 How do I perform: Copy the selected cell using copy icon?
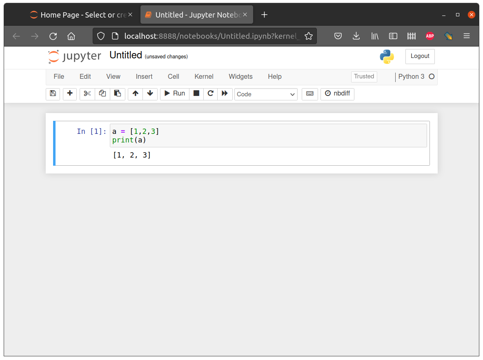(102, 94)
